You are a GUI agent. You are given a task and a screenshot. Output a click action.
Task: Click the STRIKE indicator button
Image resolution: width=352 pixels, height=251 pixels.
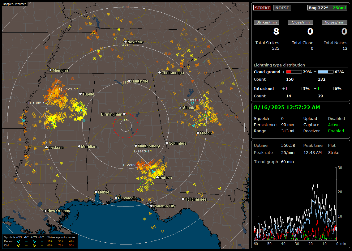pyautogui.click(x=262, y=8)
